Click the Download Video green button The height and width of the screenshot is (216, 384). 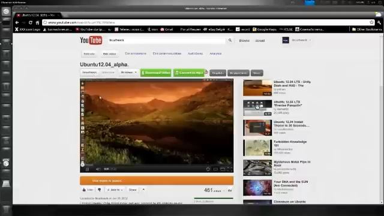click(156, 73)
